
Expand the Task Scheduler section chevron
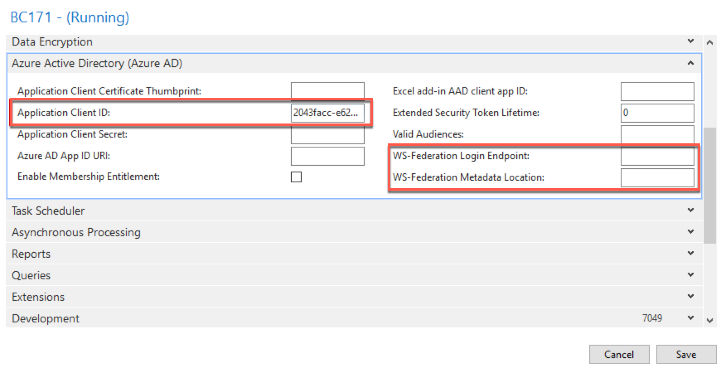coord(690,210)
